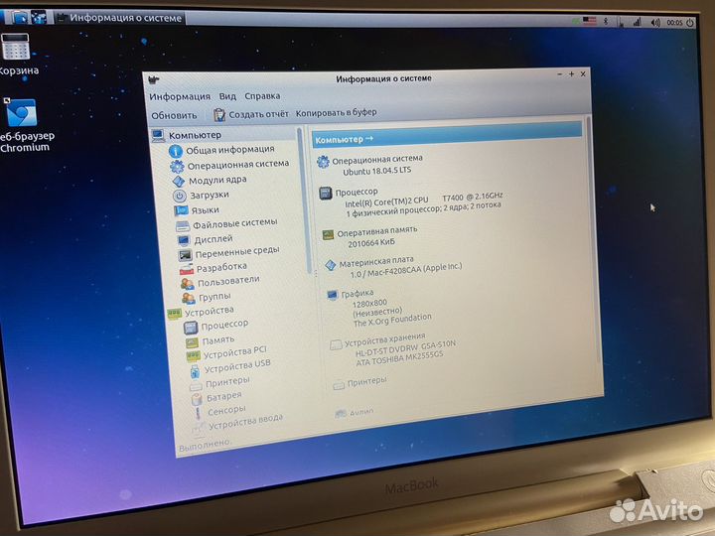Select Переменные среды entry
715x536 pixels.
pos(237,251)
